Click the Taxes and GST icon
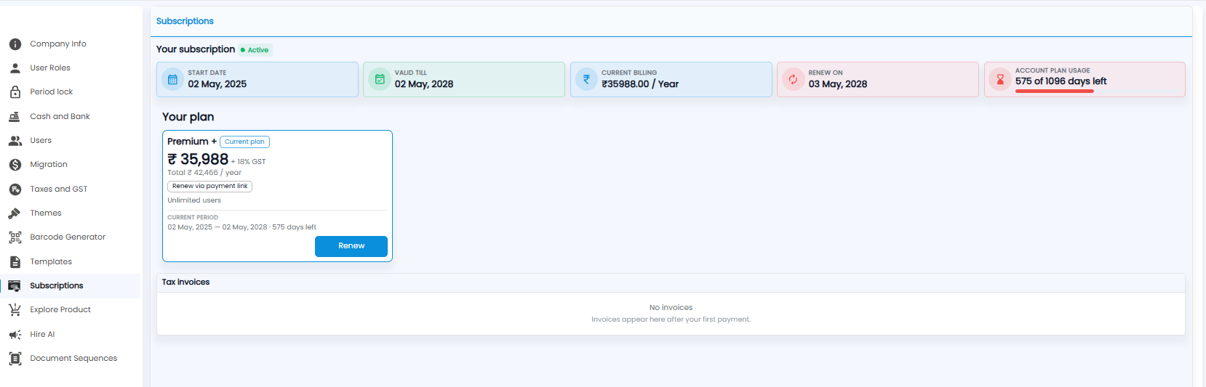The image size is (1206, 387). click(x=15, y=190)
